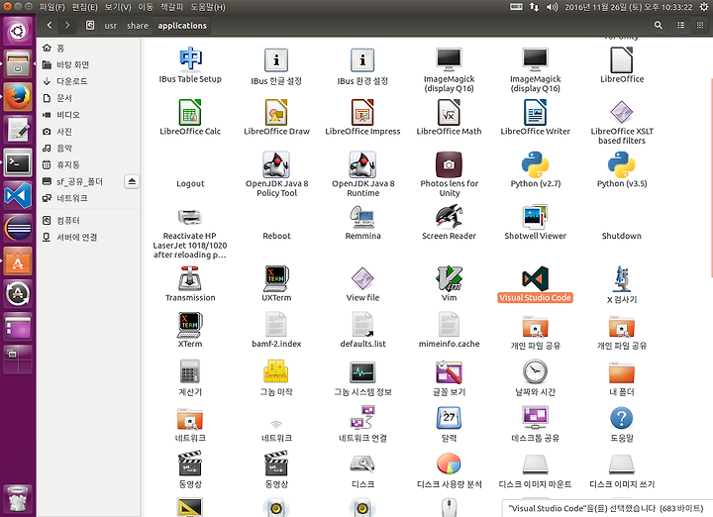
Task: Select the LibreOffice Draw icon
Action: pyautogui.click(x=276, y=112)
